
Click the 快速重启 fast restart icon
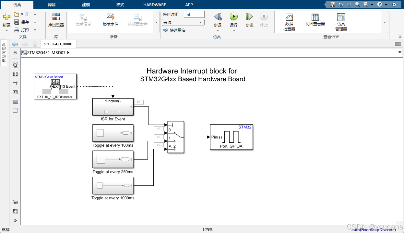click(x=165, y=30)
